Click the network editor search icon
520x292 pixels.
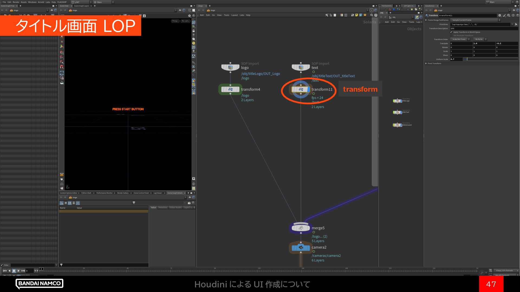coord(372,15)
